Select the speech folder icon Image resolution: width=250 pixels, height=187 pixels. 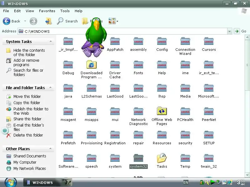point(92,158)
